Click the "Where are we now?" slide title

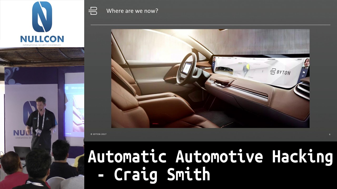click(132, 11)
